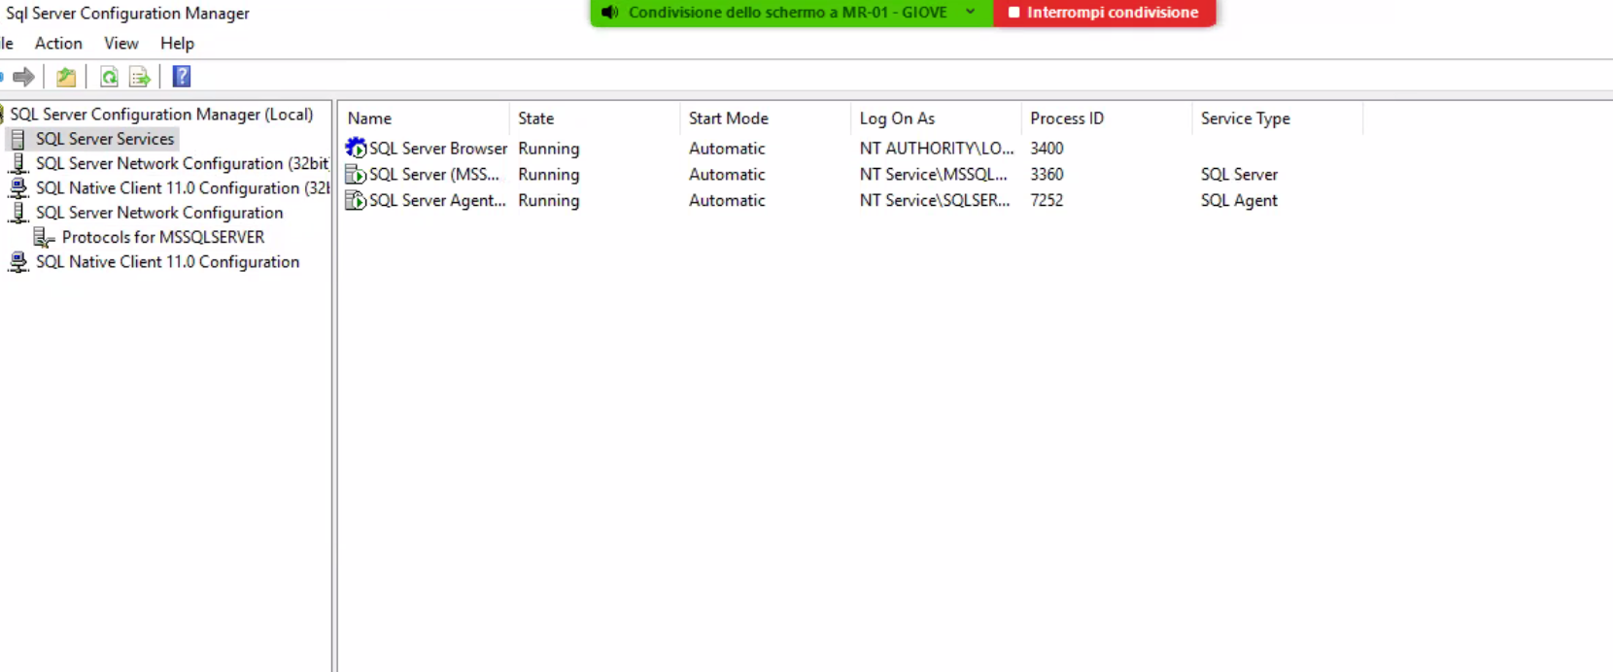
Task: Click the Protocols for MSSQLSERVER node icon
Action: tap(44, 237)
